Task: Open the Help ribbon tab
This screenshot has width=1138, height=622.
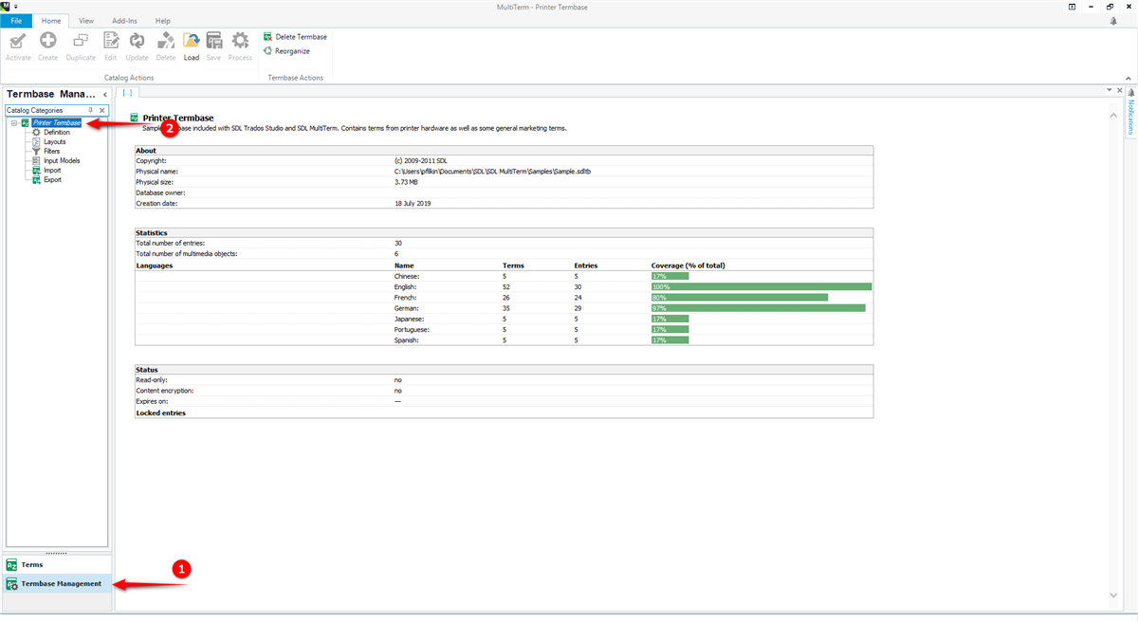Action: click(163, 20)
